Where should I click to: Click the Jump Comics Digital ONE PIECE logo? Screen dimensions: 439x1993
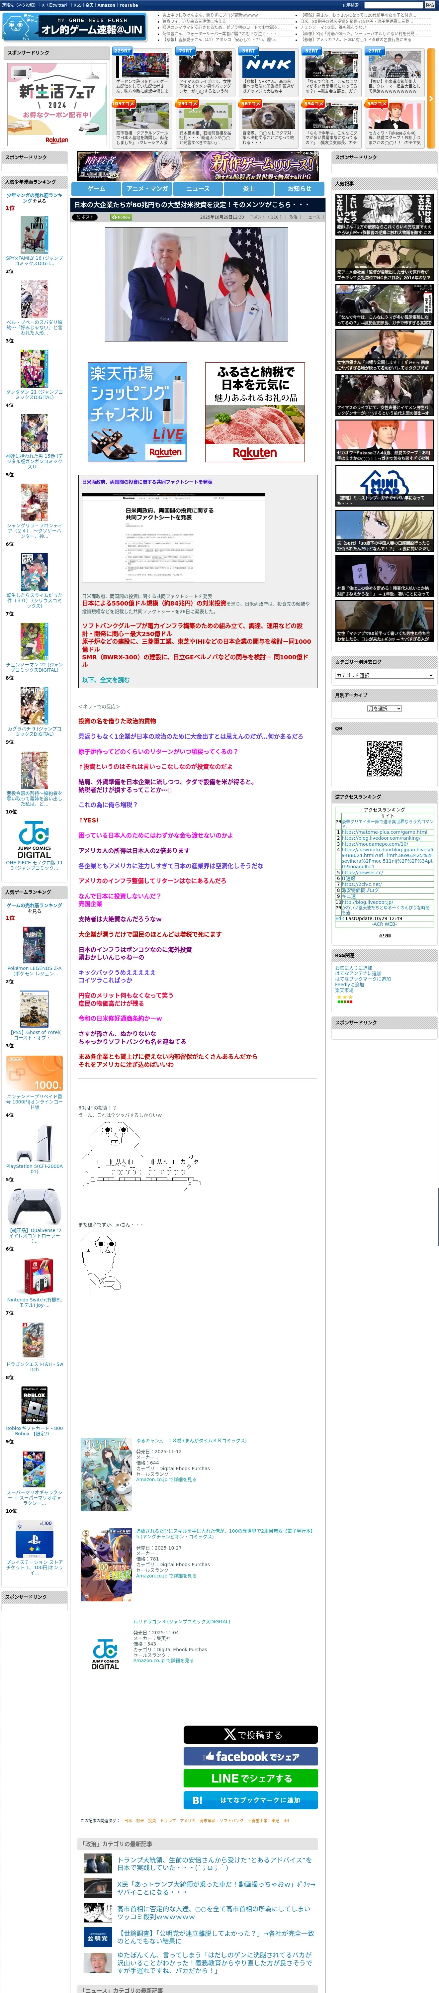pyautogui.click(x=34, y=839)
